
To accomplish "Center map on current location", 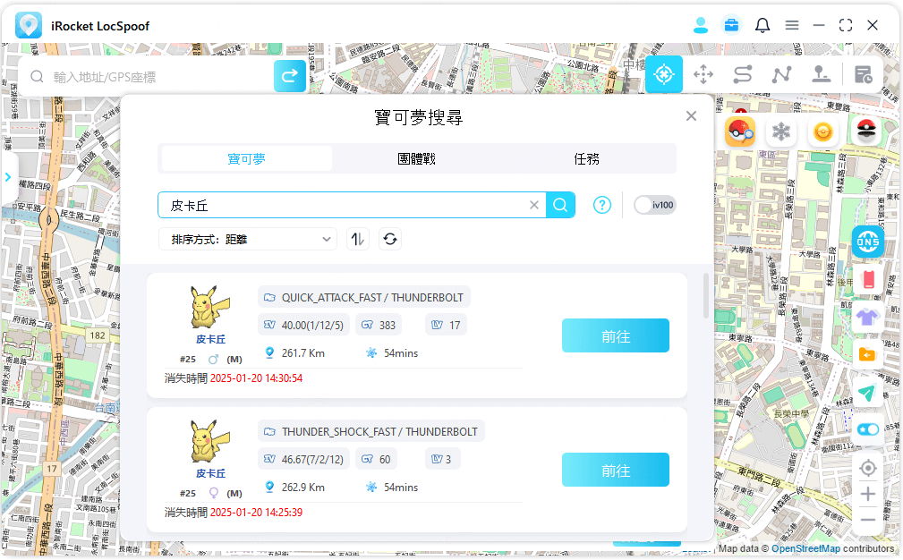I will (x=867, y=469).
